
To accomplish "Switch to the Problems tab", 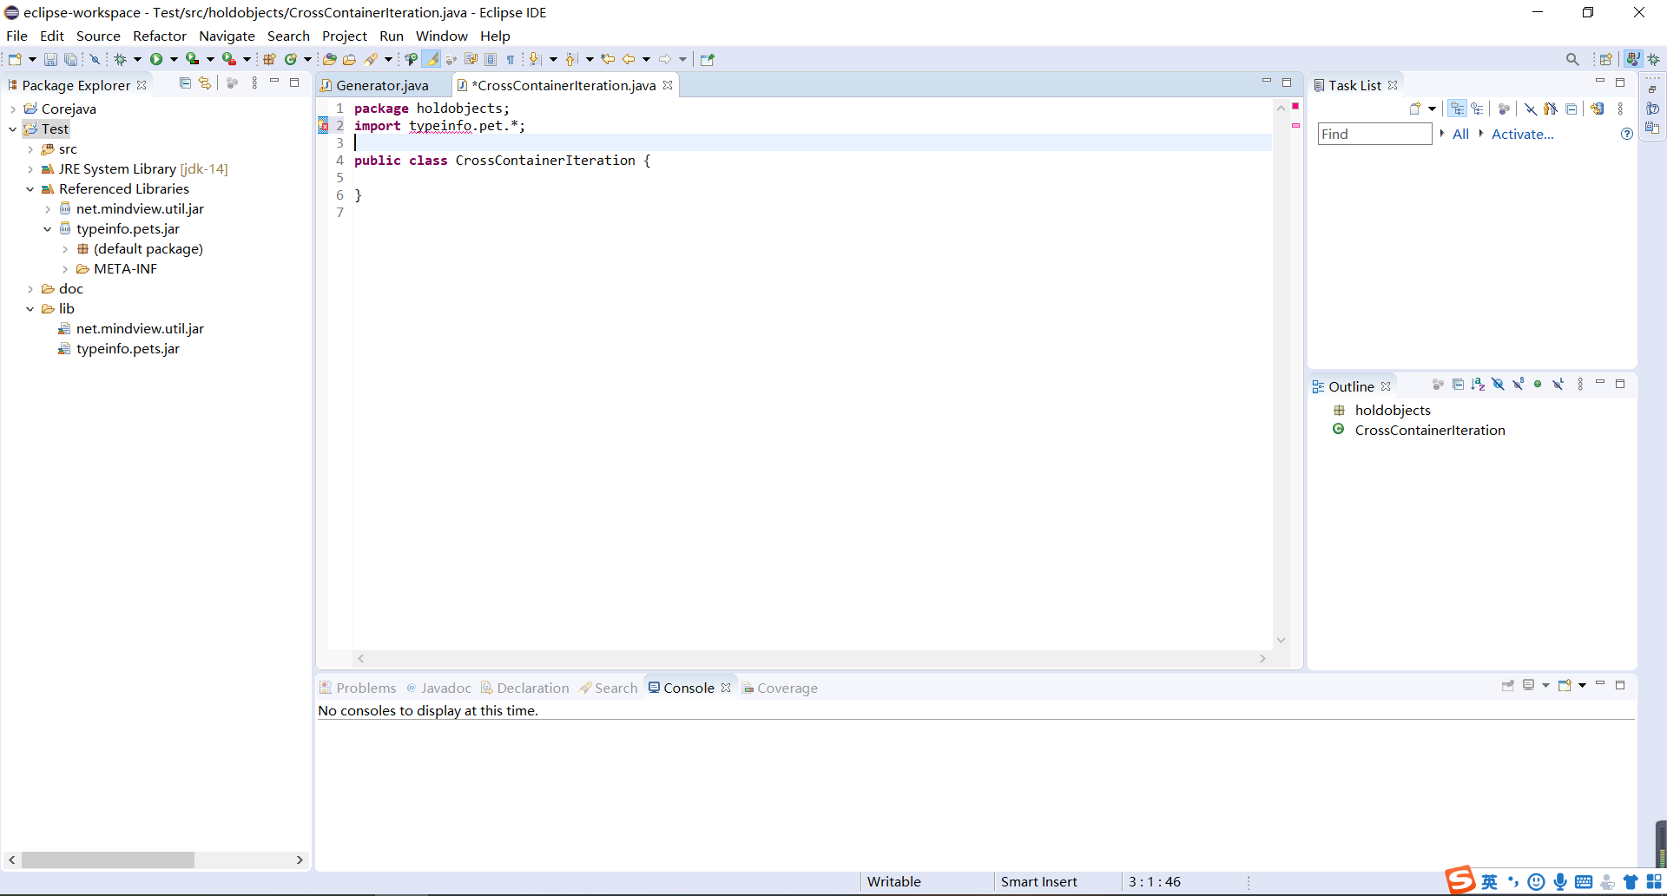I will (x=358, y=688).
